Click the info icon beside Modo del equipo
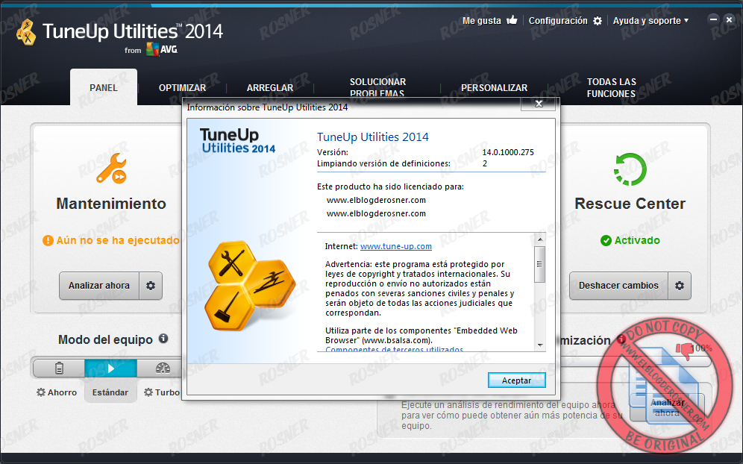 pos(164,339)
